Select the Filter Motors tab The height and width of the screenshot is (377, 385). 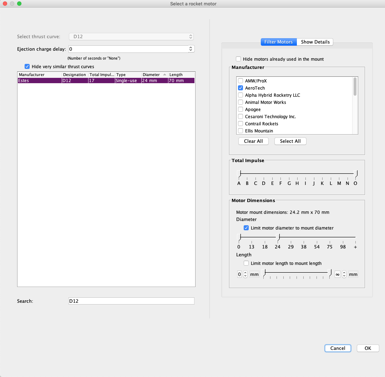point(278,42)
